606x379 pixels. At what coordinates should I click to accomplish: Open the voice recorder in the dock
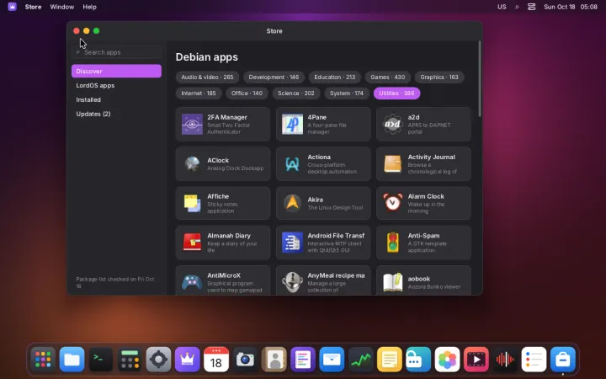(505, 360)
